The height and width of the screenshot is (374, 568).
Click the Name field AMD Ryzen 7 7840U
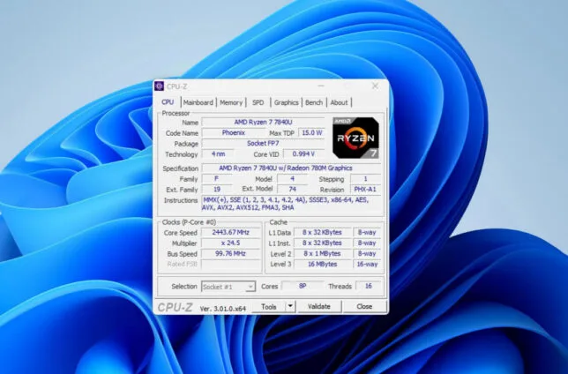tap(263, 122)
